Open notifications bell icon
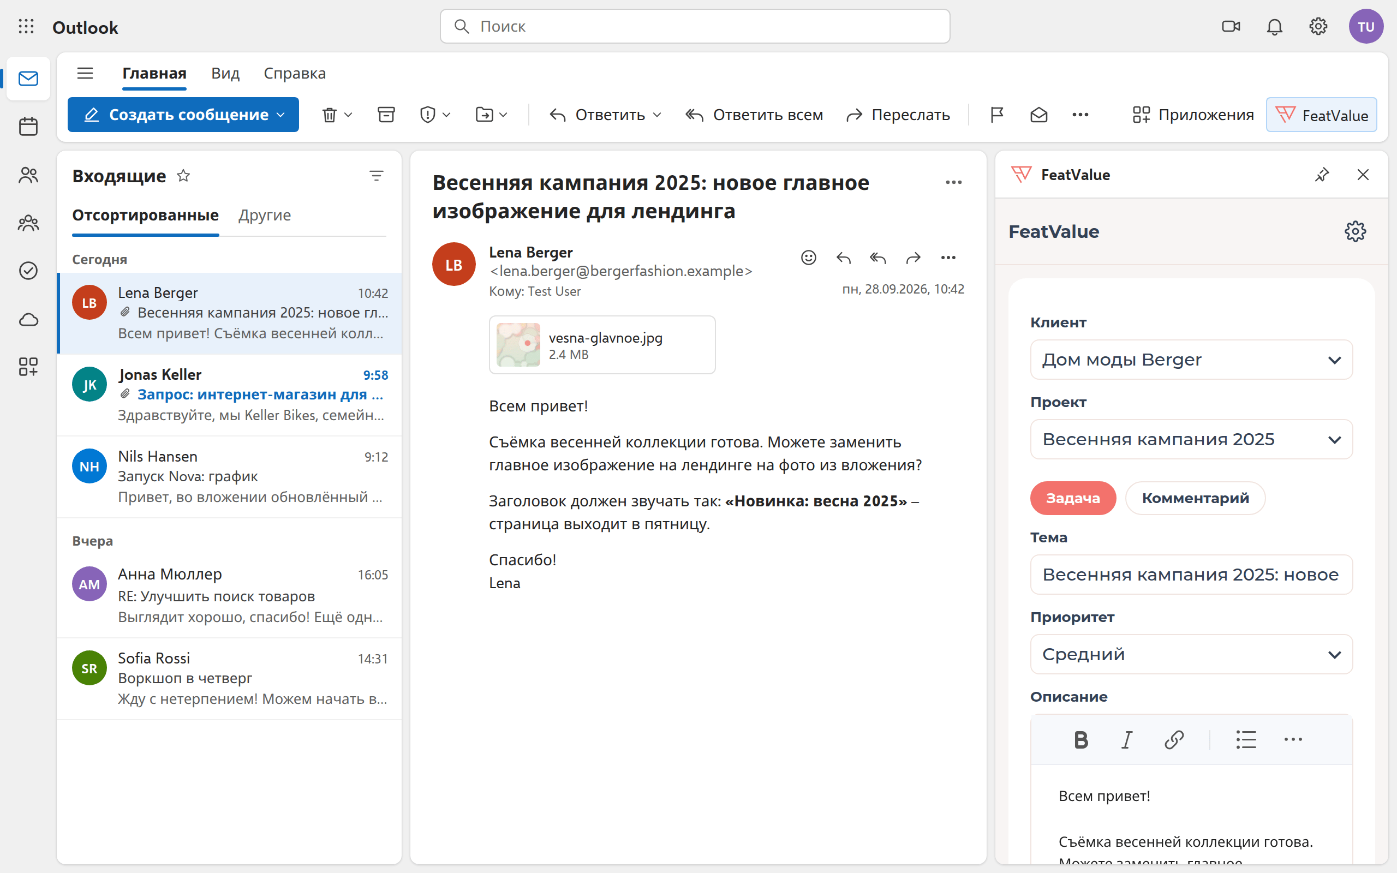Screen dimensions: 1397x873 (x=1274, y=27)
